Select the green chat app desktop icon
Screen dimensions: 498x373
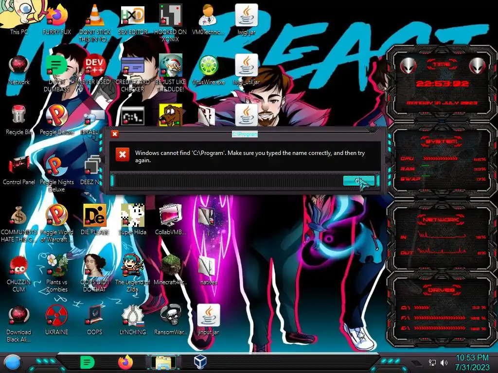pos(56,66)
